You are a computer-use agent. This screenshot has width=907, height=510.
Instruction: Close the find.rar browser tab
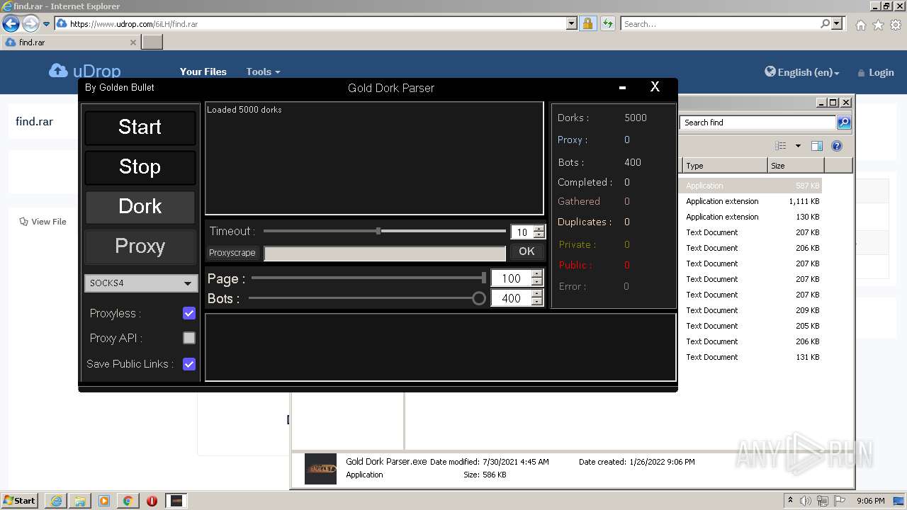point(133,42)
